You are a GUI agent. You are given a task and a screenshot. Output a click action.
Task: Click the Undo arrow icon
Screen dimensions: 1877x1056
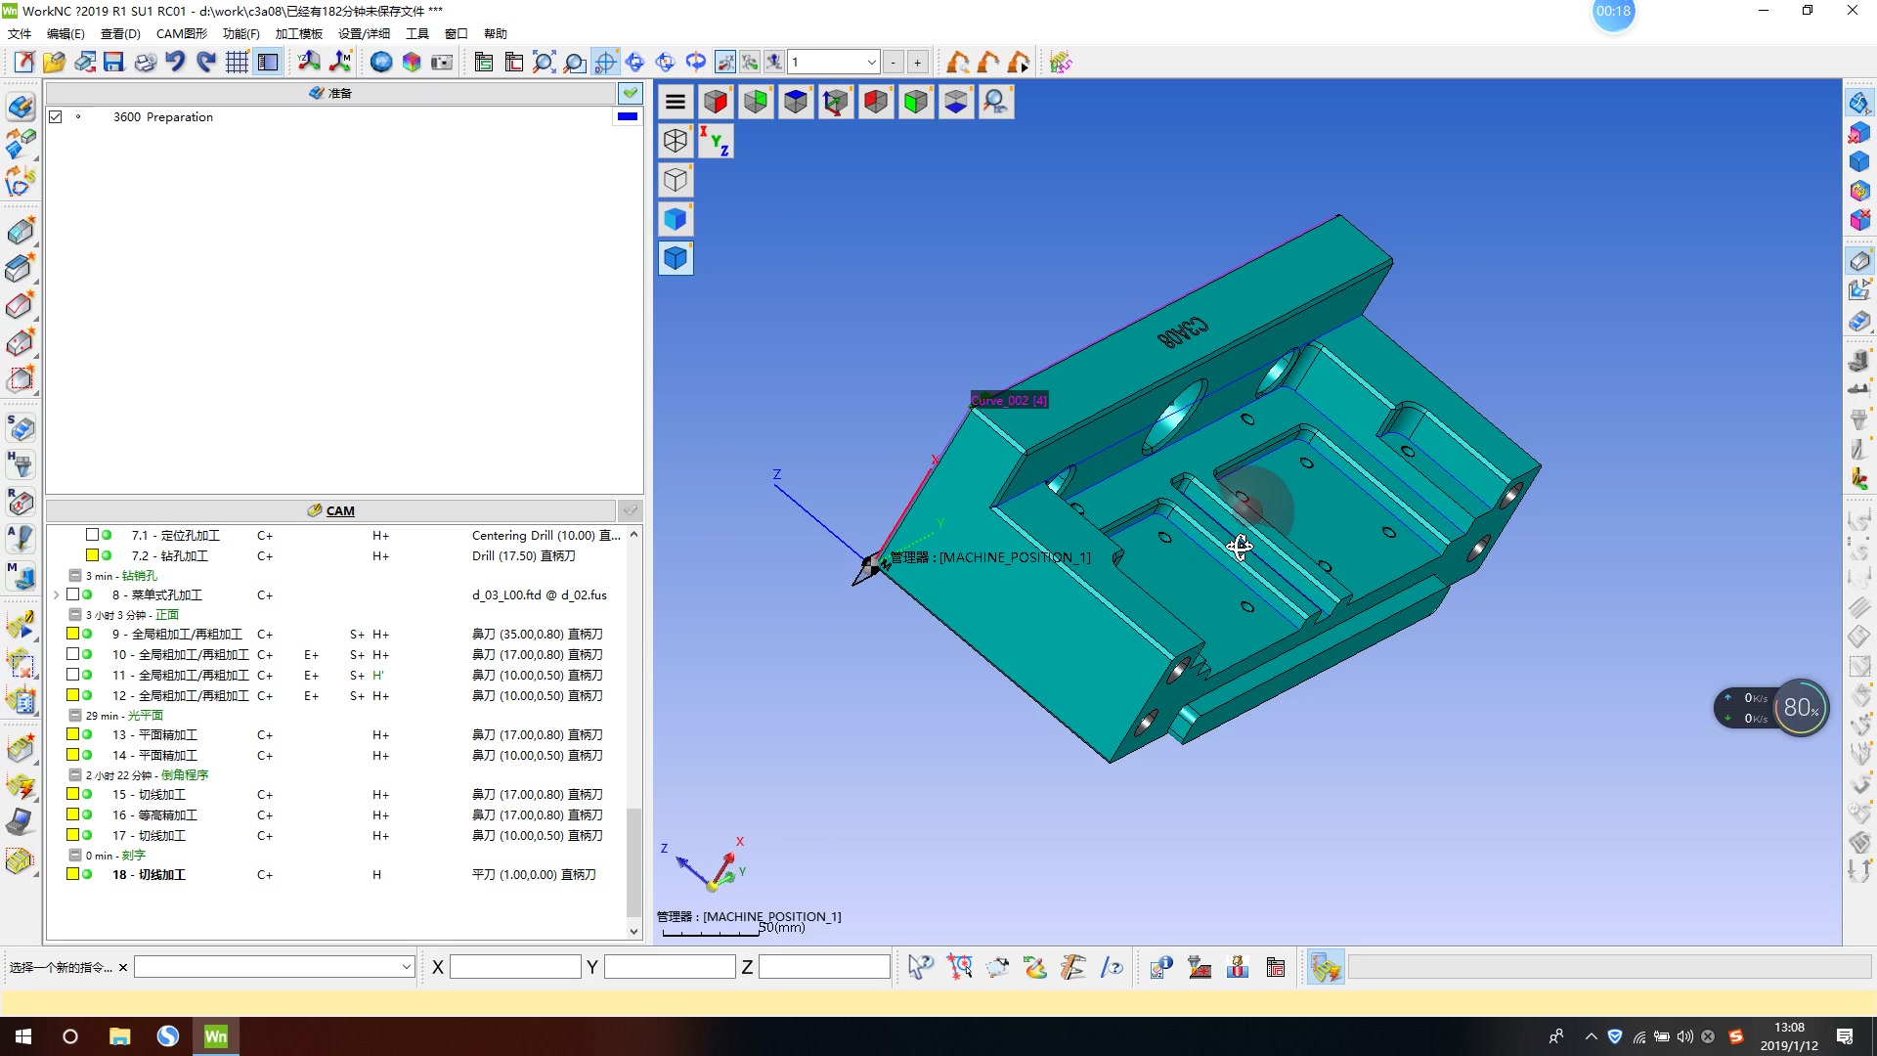175,63
